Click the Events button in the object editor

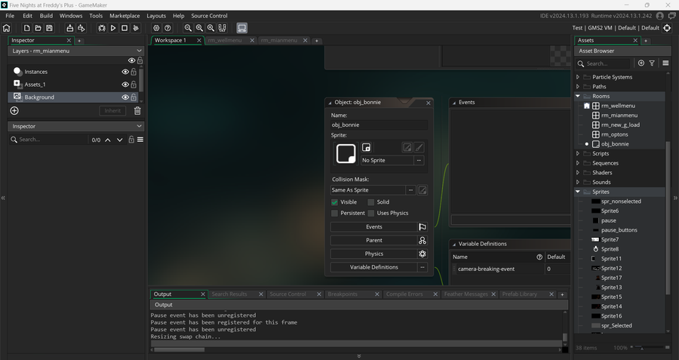click(x=373, y=227)
